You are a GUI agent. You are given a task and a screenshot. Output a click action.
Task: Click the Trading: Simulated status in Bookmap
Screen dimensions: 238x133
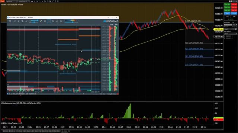pyautogui.click(x=111, y=94)
